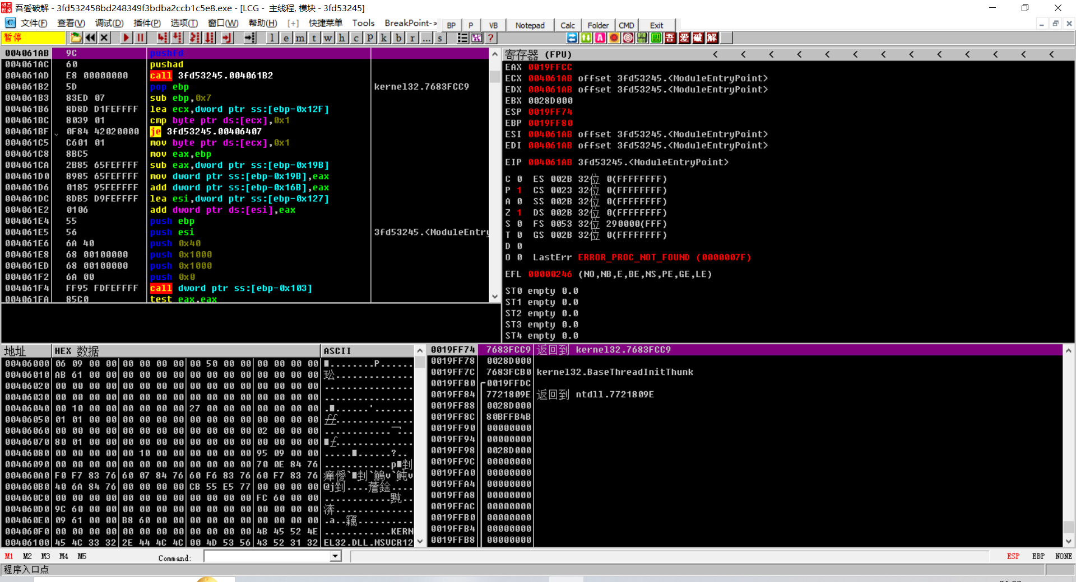Open Threads window with 't' button
Viewport: 1076px width, 582px height.
tap(314, 37)
